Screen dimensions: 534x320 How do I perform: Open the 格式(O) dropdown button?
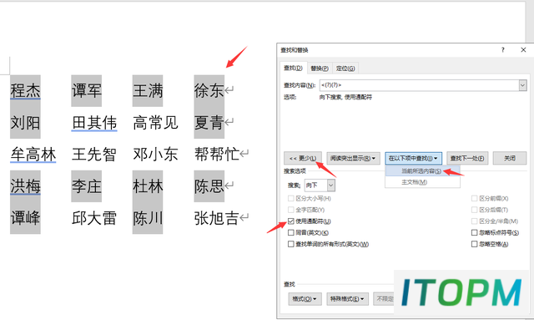coord(304,299)
